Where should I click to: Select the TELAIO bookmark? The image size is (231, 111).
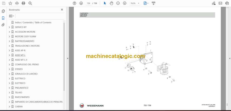(x=18, y=93)
